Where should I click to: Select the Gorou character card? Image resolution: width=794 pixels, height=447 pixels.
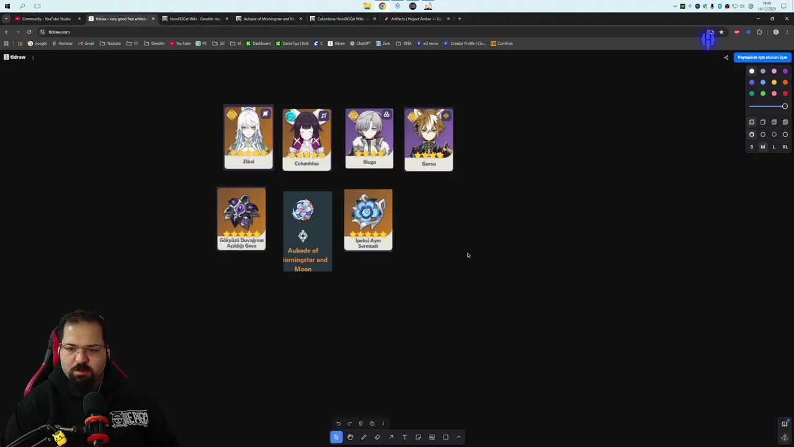[429, 139]
